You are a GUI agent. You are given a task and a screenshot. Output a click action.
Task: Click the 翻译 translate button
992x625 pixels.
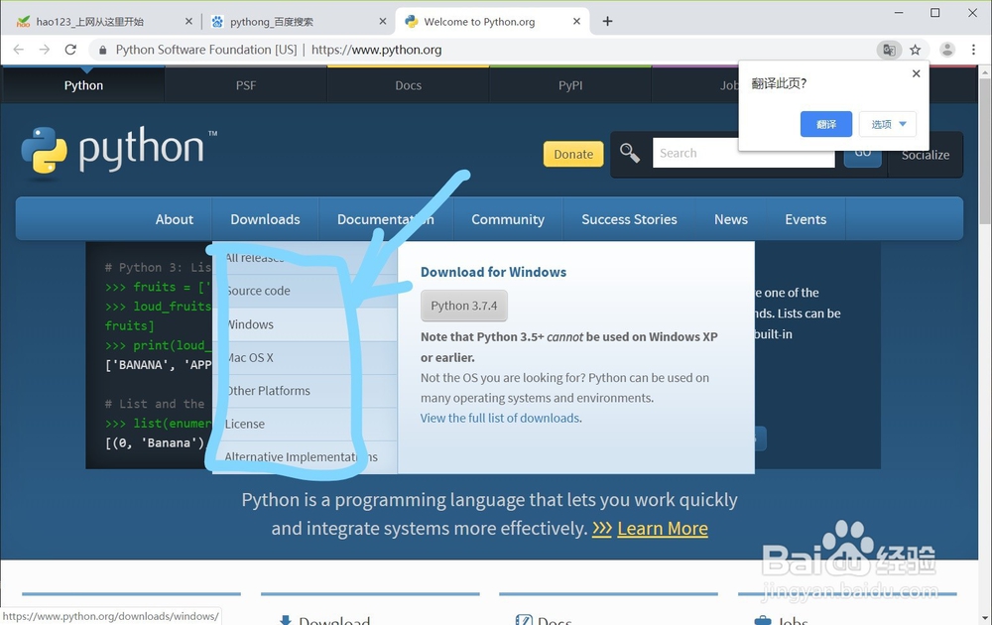click(826, 124)
